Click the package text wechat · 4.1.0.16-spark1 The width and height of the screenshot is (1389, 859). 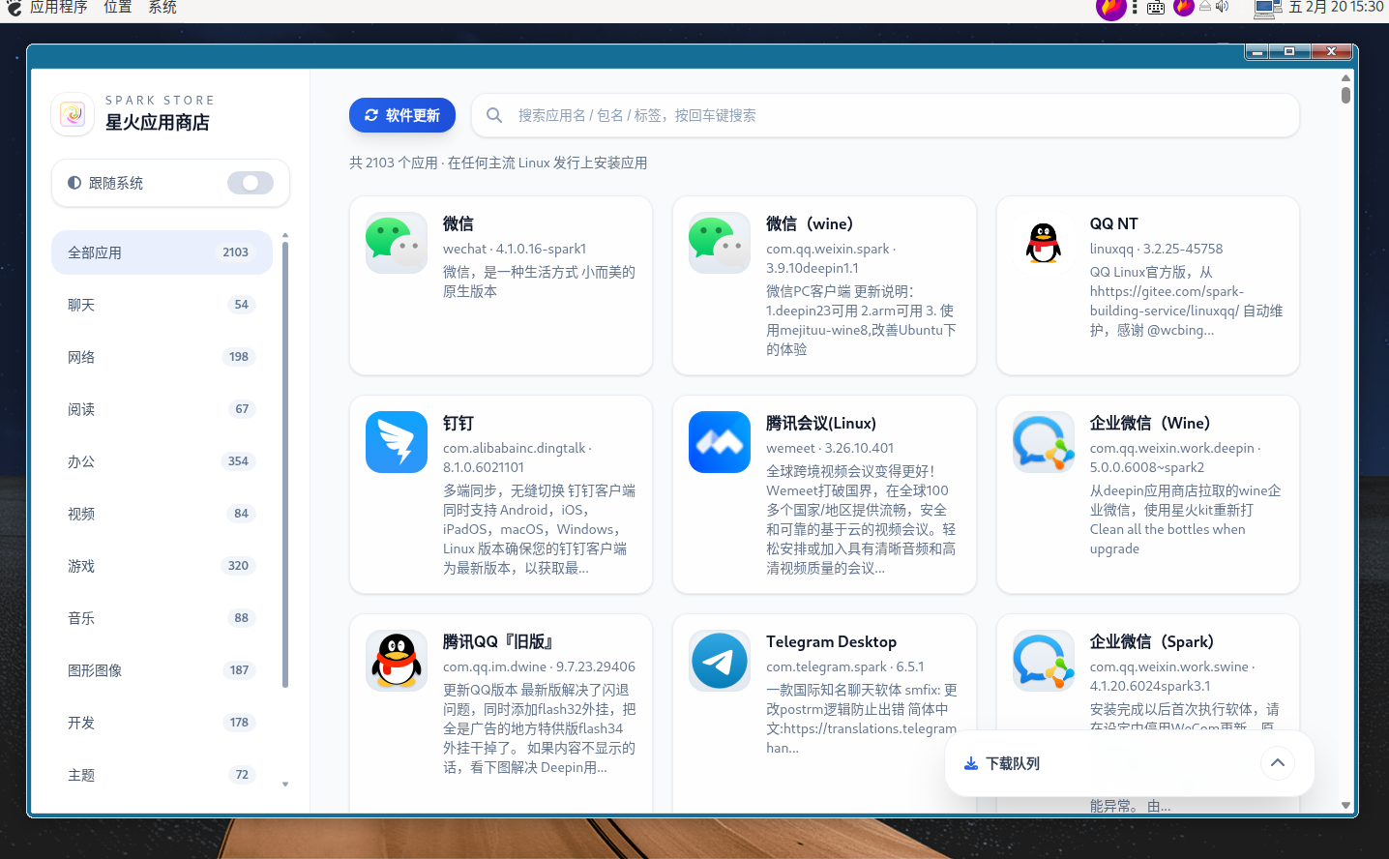tap(515, 249)
